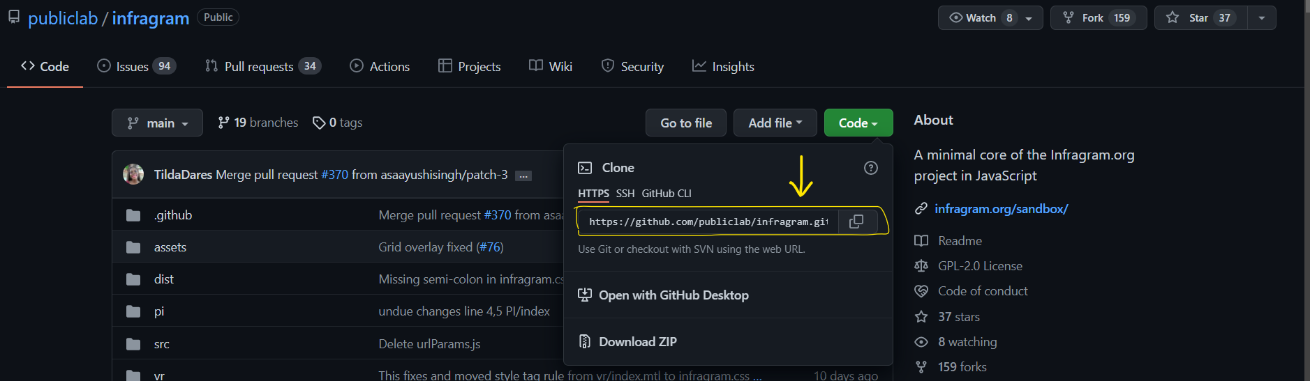This screenshot has width=1310, height=381.
Task: Click the 34 pull requests counter badge
Action: (310, 66)
